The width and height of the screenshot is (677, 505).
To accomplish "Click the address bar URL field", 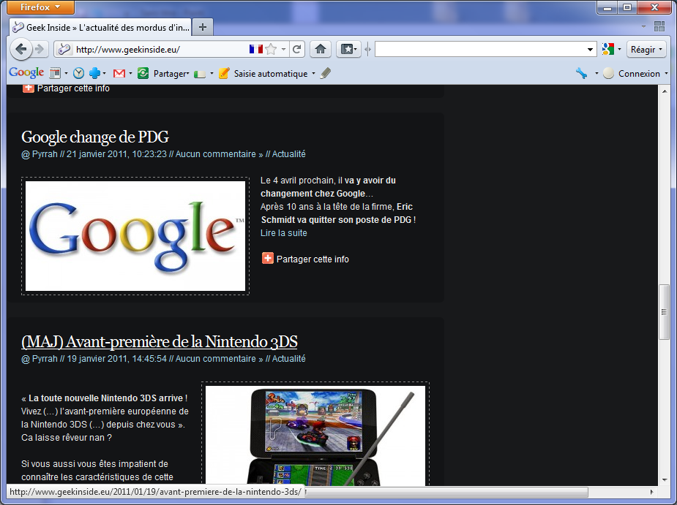I will (x=160, y=49).
